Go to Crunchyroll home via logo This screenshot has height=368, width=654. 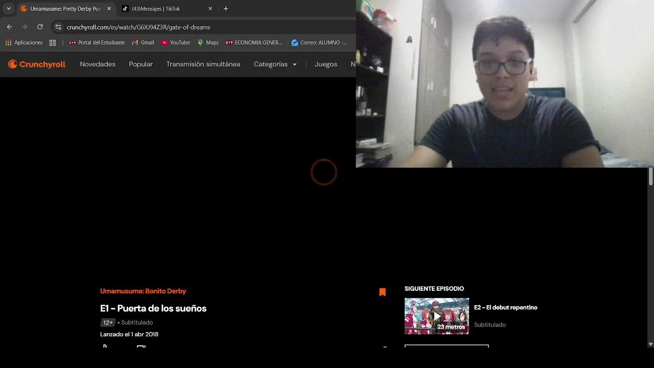[37, 64]
